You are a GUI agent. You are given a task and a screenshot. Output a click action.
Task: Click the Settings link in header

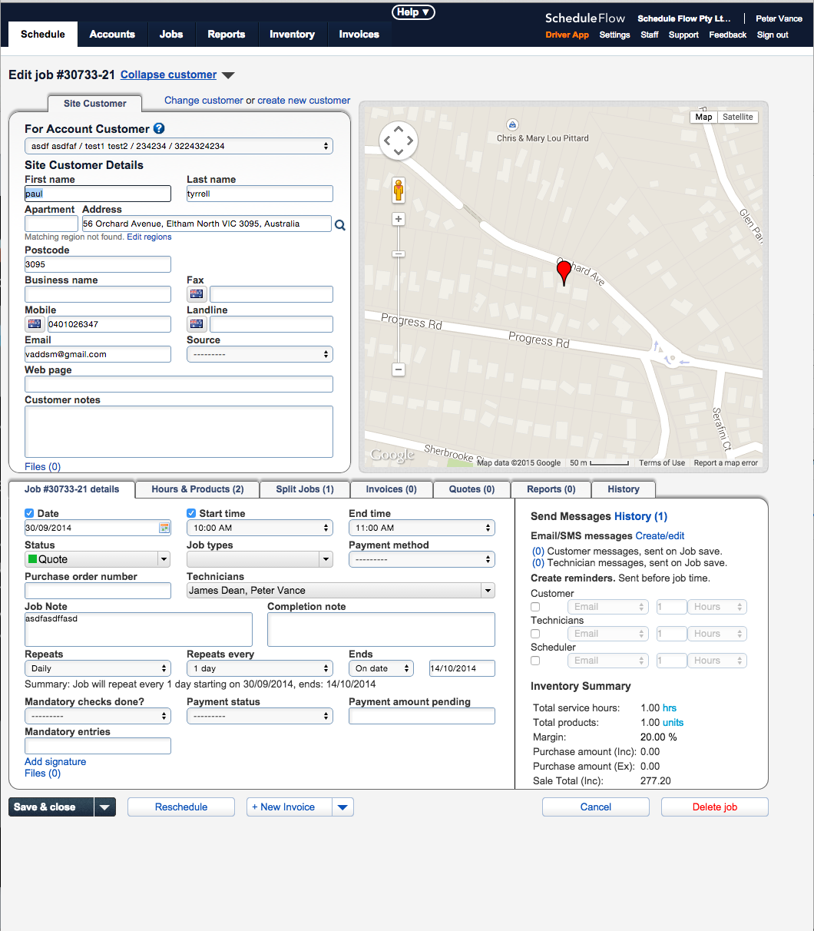click(614, 35)
